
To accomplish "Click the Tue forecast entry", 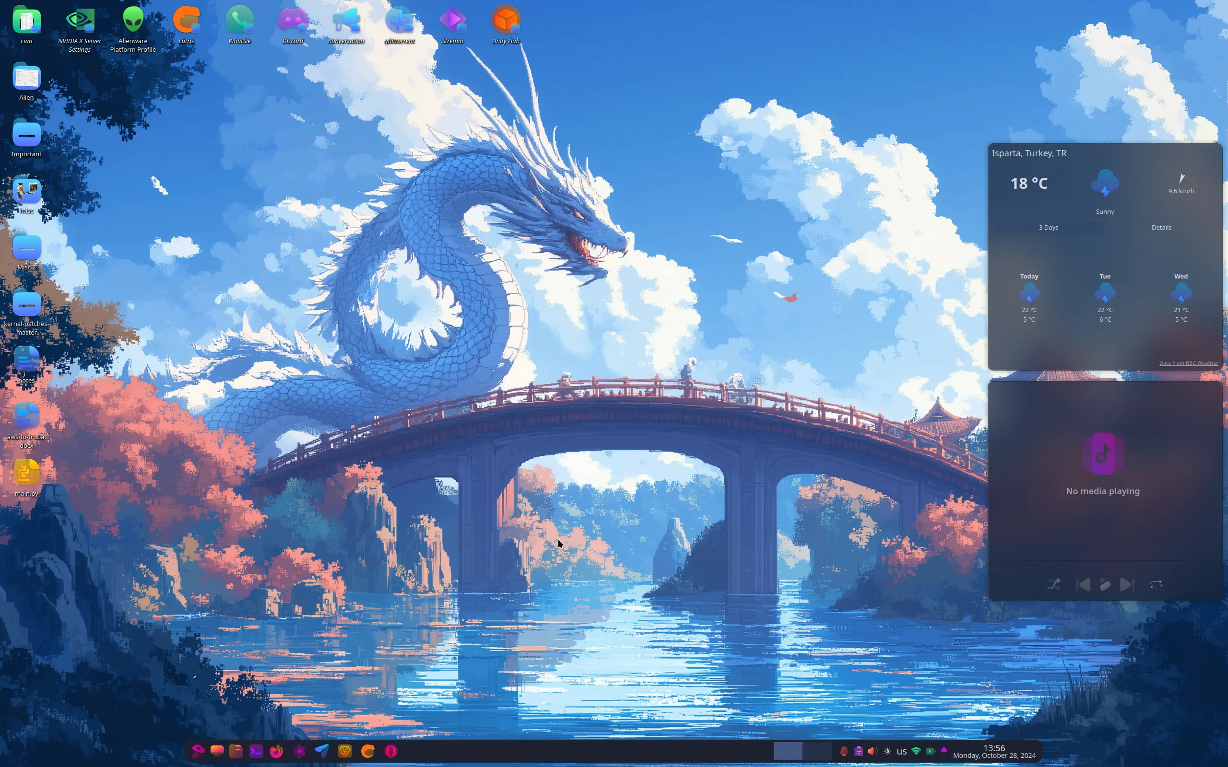I will [1105, 298].
